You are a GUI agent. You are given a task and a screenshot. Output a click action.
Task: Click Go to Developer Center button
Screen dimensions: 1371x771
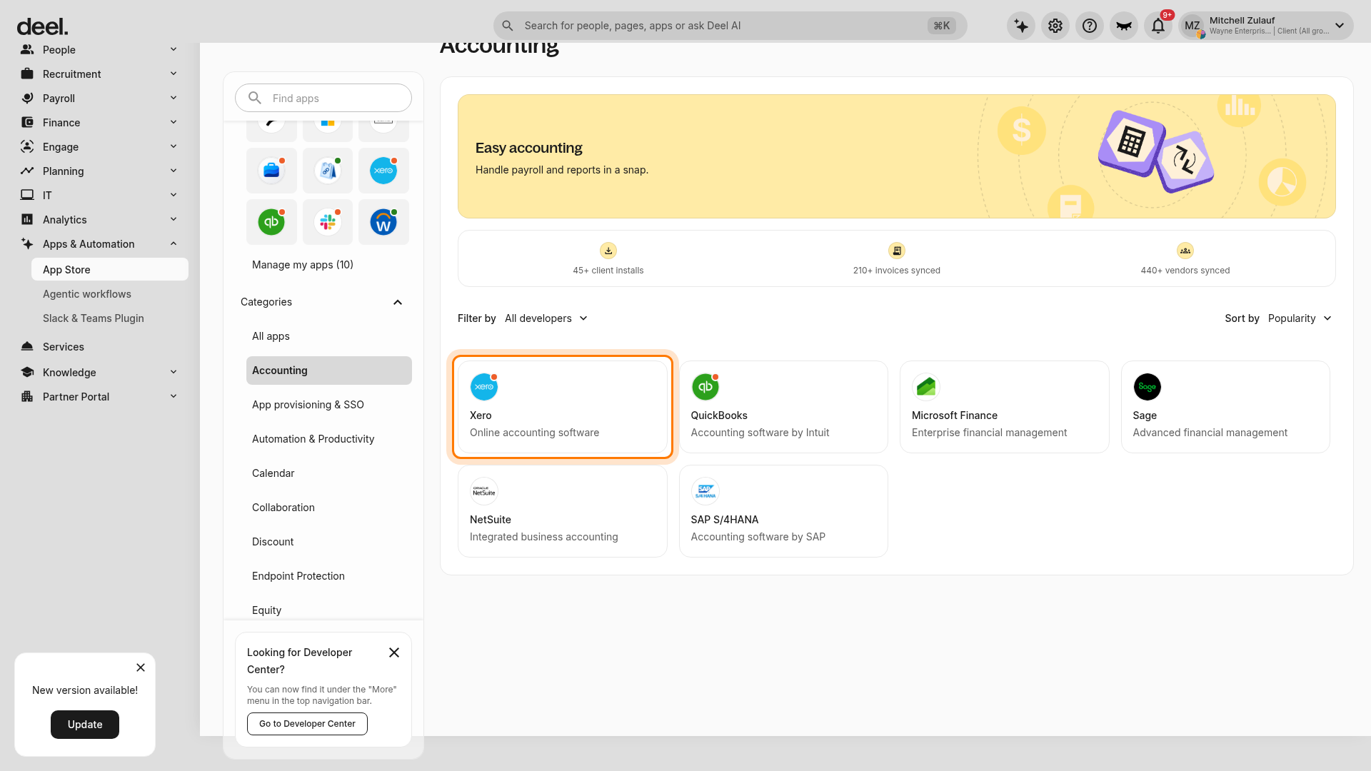(x=307, y=724)
